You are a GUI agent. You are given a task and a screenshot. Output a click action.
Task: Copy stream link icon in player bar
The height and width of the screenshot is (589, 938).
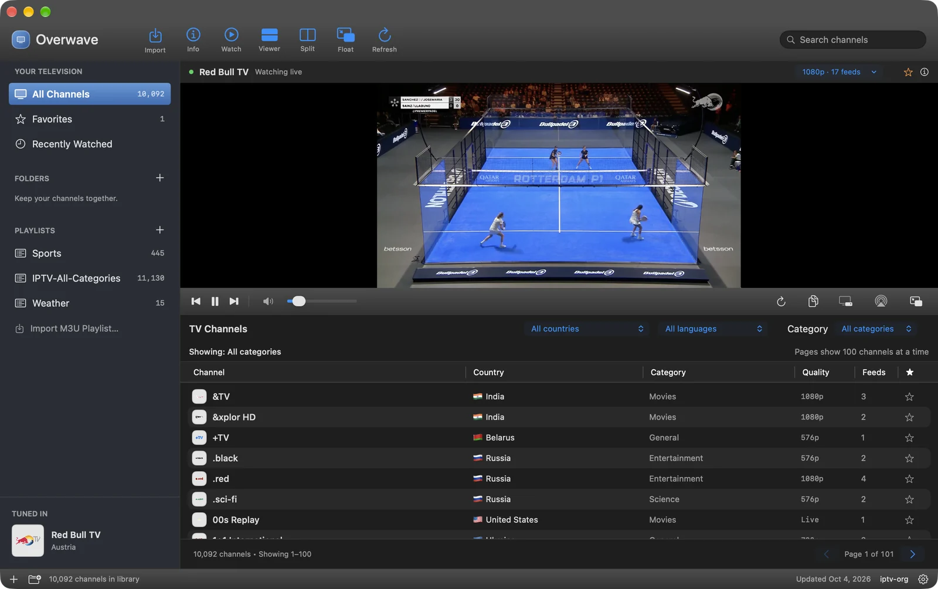pyautogui.click(x=813, y=301)
